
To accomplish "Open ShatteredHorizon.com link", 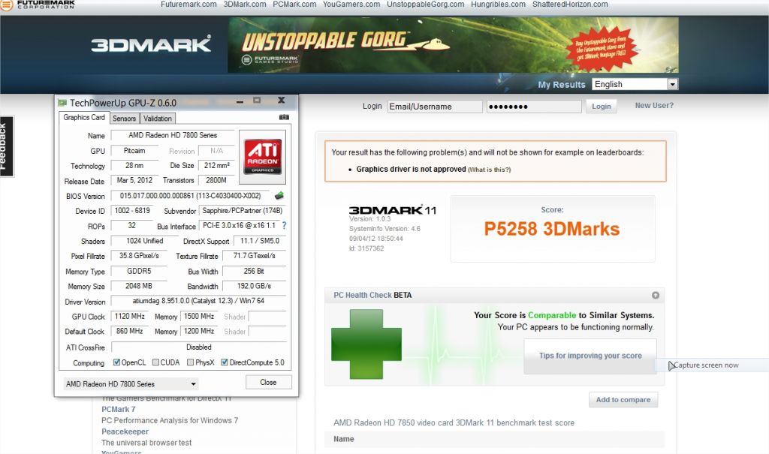I will click(570, 5).
